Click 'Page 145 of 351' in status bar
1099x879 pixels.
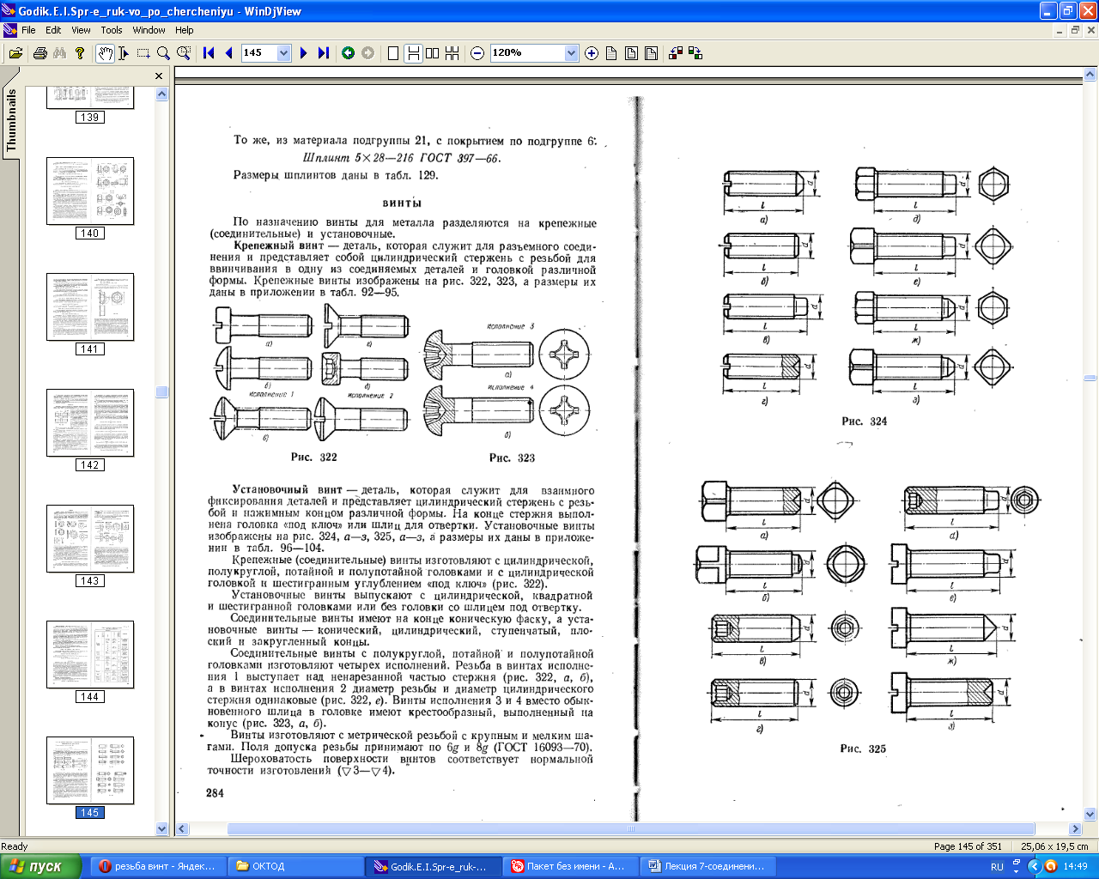pyautogui.click(x=968, y=846)
